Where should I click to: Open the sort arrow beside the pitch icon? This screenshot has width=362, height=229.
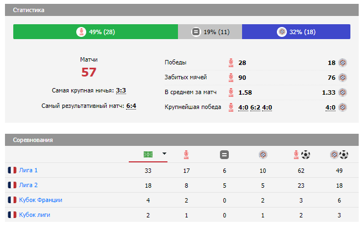[164, 154]
